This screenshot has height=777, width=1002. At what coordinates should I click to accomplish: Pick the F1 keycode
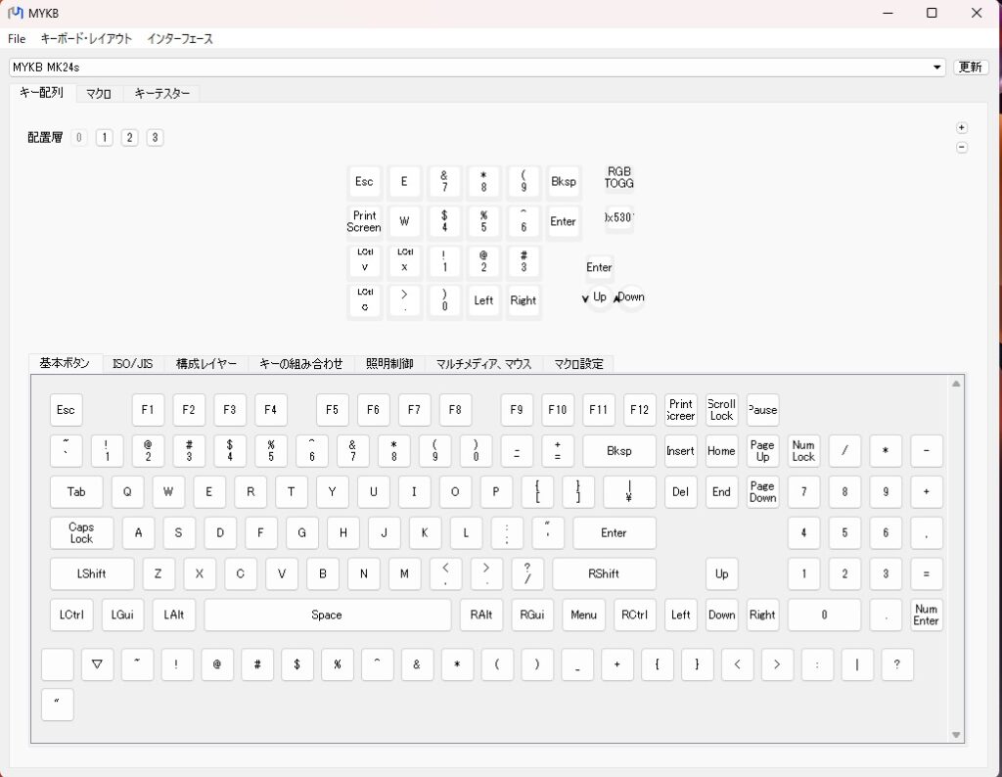148,410
